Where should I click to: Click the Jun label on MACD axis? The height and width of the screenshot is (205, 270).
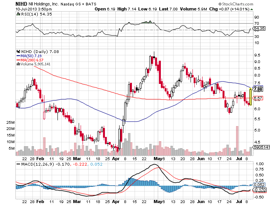[x=201, y=202]
